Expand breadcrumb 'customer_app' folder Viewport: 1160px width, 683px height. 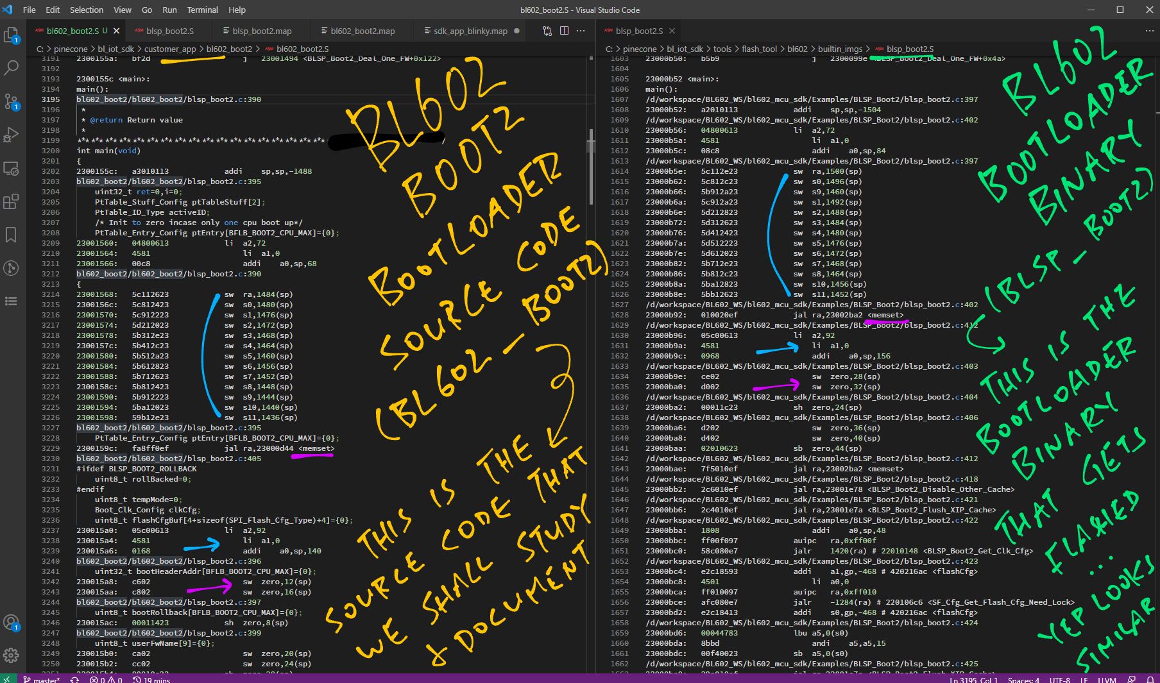[x=170, y=49]
